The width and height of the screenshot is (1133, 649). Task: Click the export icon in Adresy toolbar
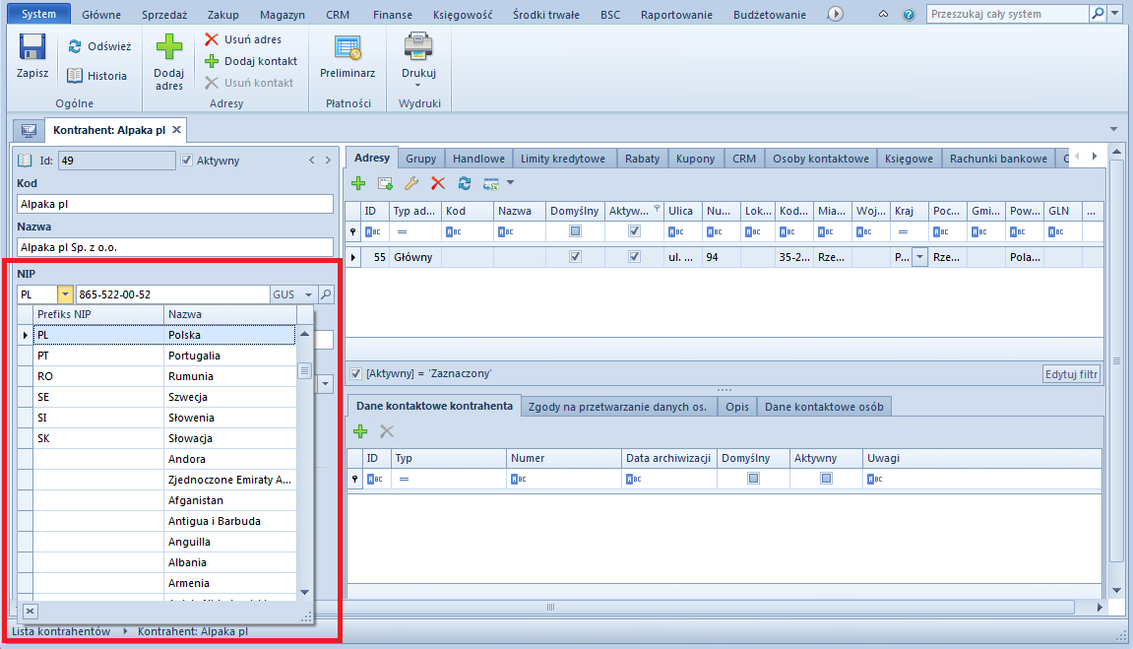491,183
